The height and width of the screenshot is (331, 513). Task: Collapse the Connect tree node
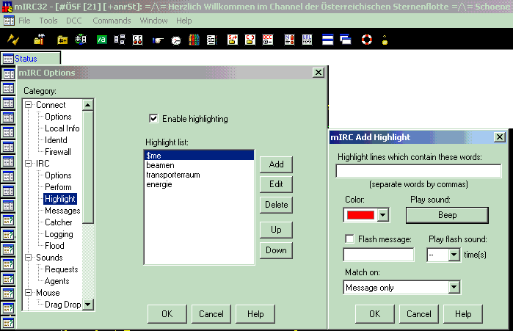pyautogui.click(x=29, y=105)
